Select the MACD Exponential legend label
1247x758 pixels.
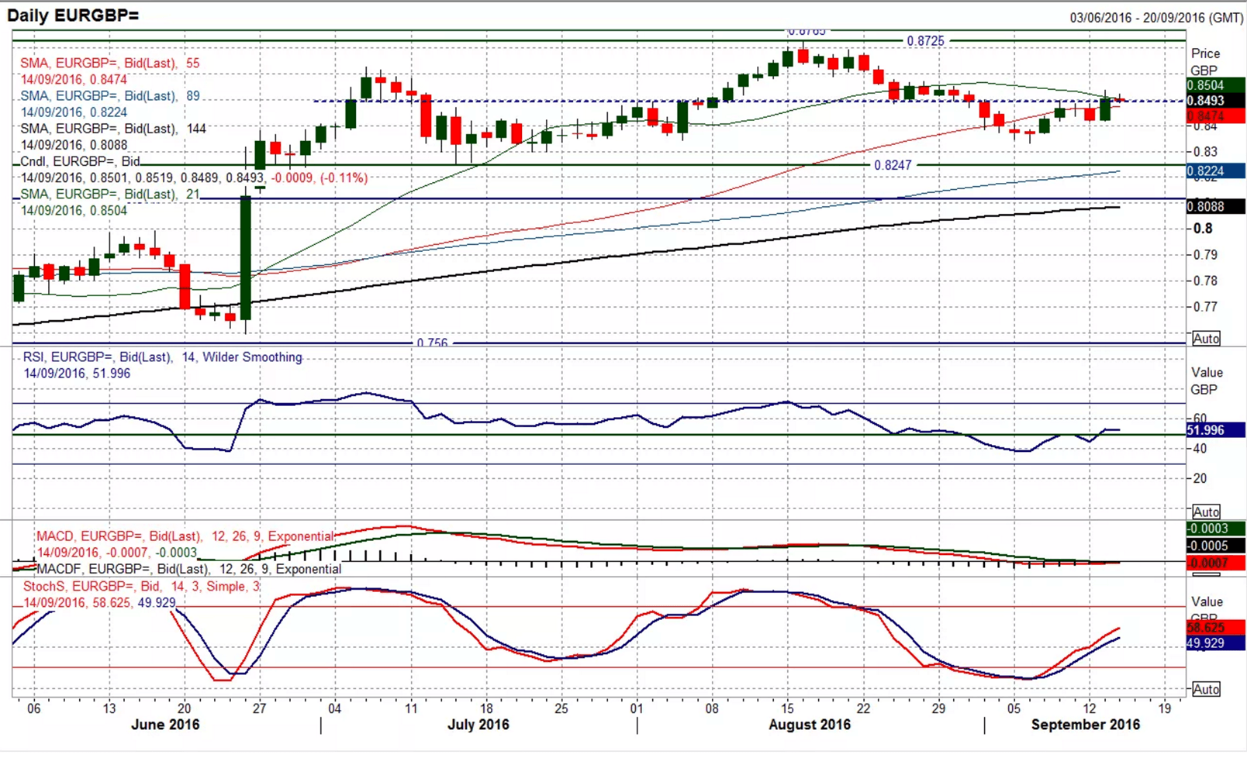coord(185,536)
